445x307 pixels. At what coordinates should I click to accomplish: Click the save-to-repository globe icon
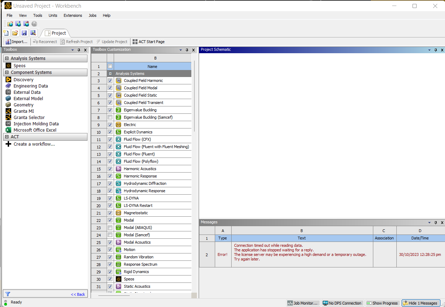18,24
